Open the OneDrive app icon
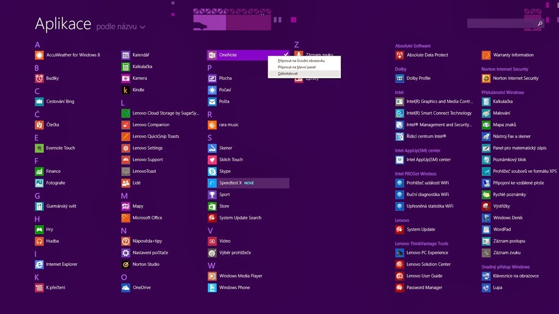This screenshot has height=314, width=559. pos(126,288)
